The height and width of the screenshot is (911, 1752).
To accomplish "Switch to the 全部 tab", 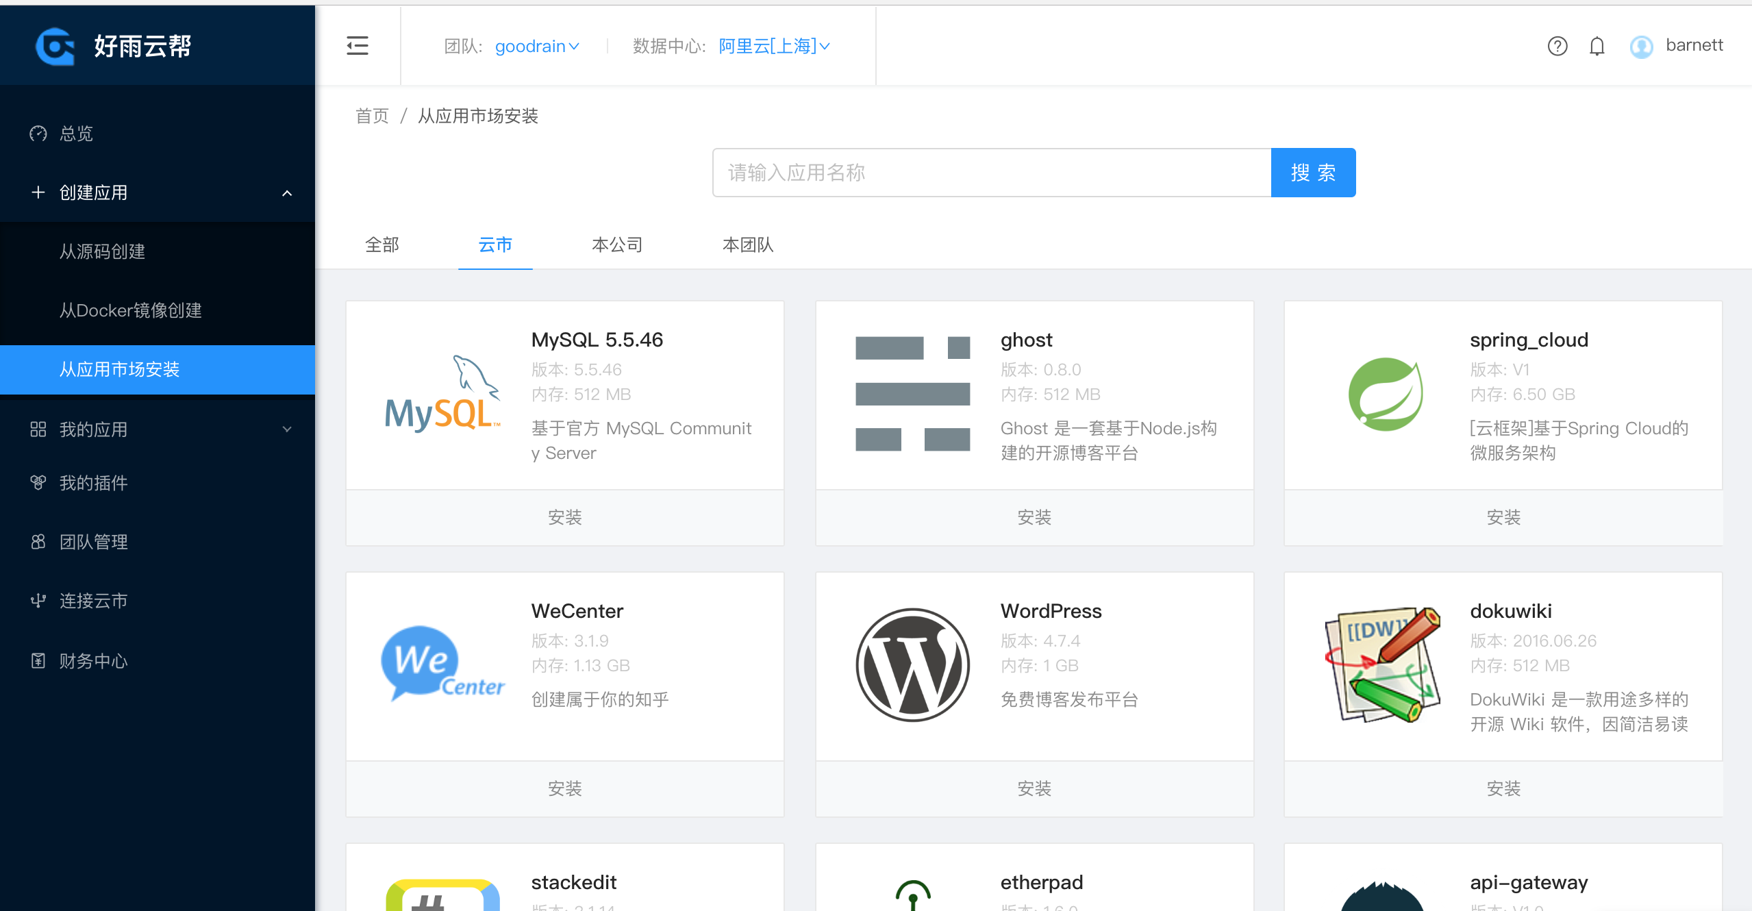I will (x=381, y=245).
